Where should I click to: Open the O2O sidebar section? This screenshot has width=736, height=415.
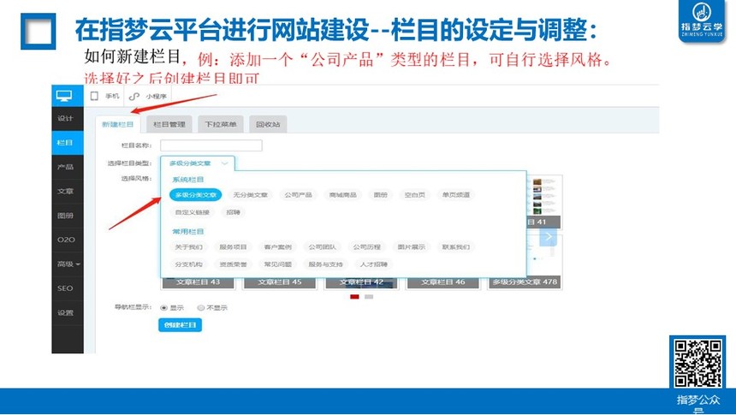66,240
